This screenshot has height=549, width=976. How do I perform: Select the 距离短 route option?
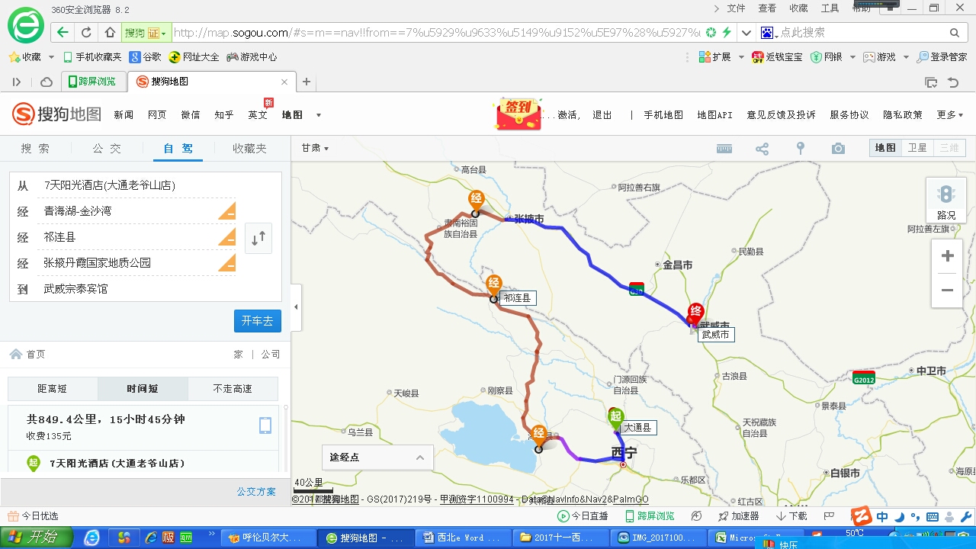point(53,389)
